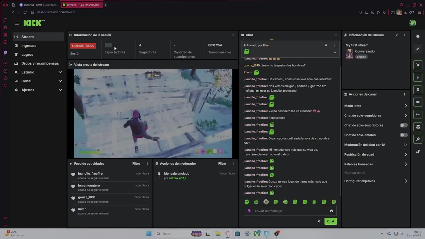Open Moderación del chat con IA external link

pos(406,145)
